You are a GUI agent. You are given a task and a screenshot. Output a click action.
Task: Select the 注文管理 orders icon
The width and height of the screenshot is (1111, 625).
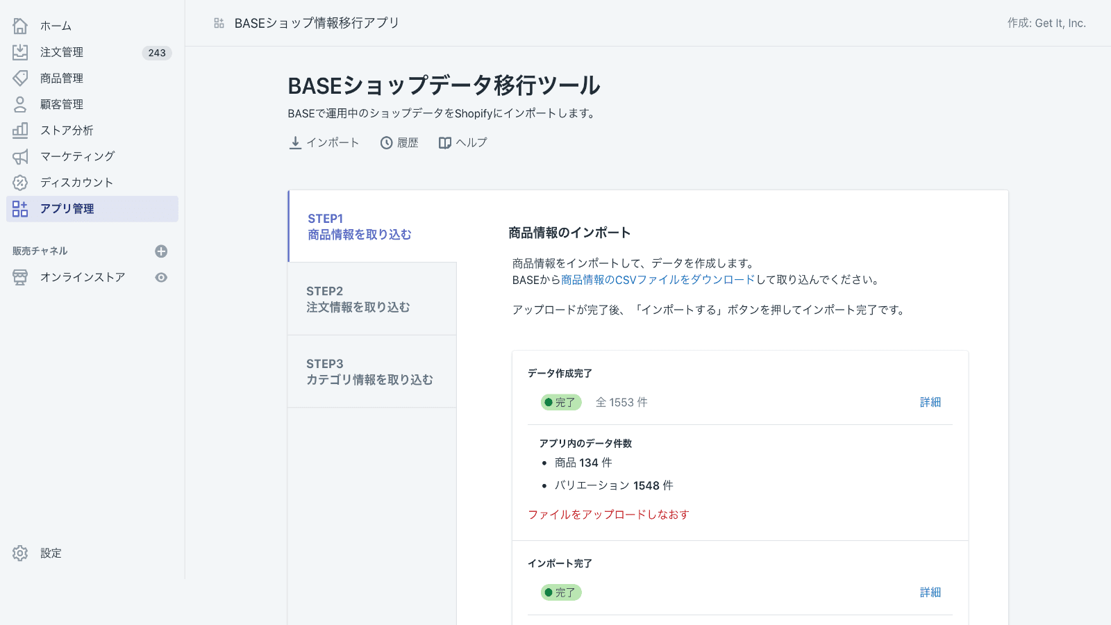click(20, 51)
